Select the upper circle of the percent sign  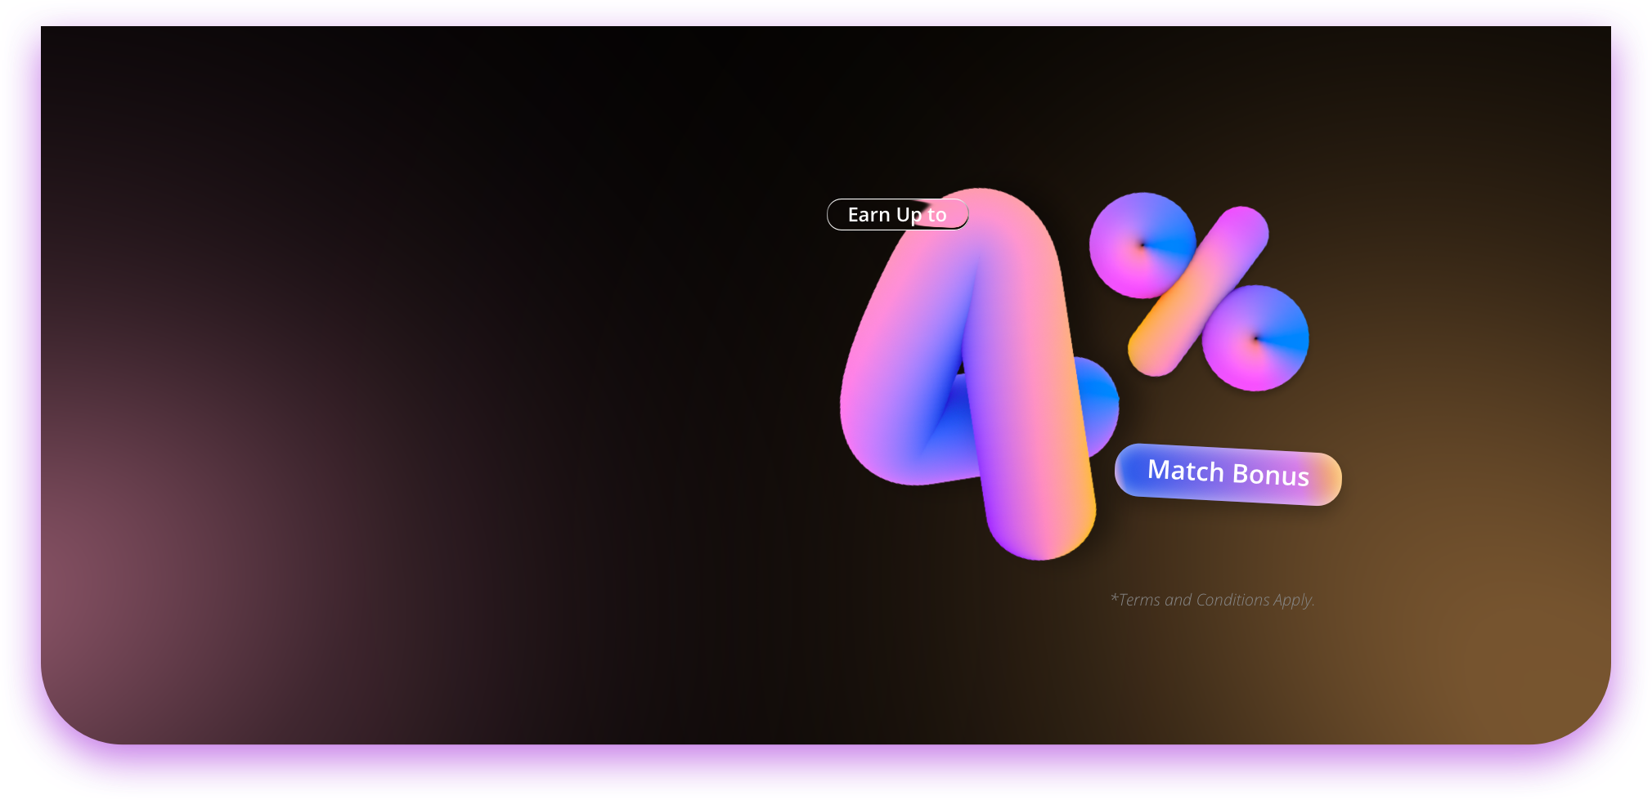tap(1141, 245)
